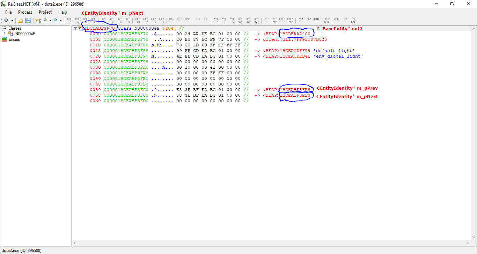Select the UINT 8 node type
Screen dimensions: 477x254
pyautogui.click(x=162, y=21)
